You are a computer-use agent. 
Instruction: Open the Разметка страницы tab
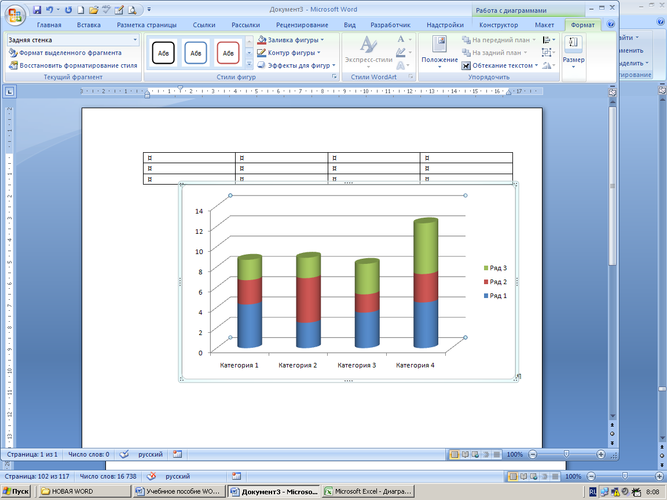click(x=146, y=25)
